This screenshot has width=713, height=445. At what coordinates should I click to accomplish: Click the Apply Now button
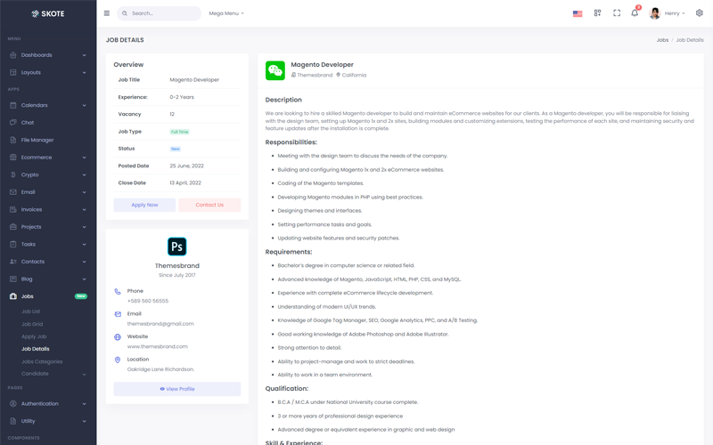click(x=144, y=205)
